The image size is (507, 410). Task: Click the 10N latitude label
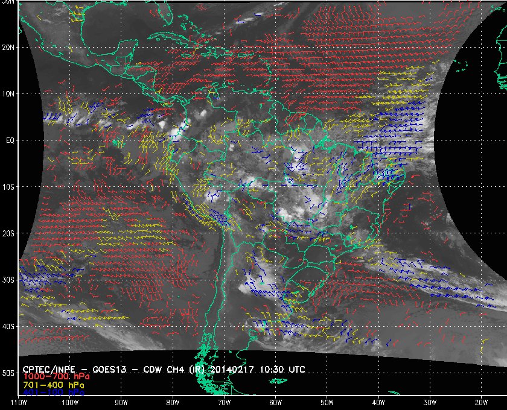[8, 93]
